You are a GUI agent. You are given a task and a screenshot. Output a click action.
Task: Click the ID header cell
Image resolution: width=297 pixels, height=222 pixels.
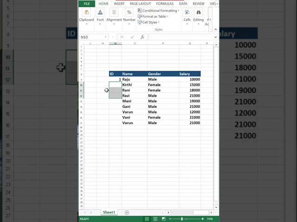116,74
